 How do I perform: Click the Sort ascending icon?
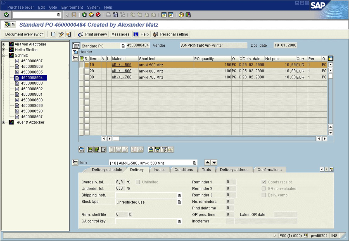tap(151, 150)
